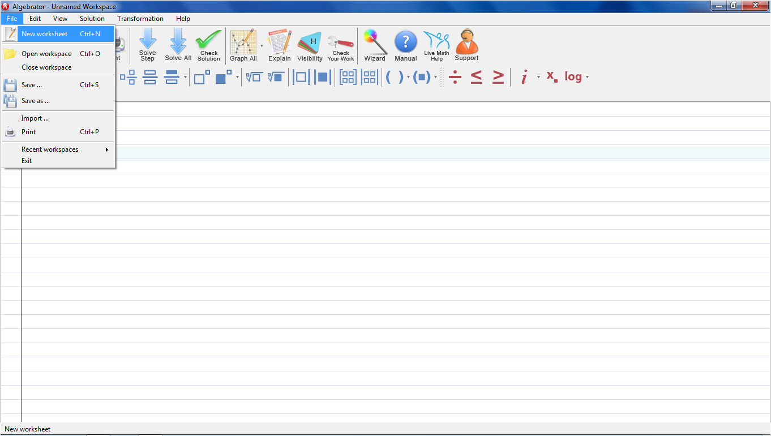Expand exponent templates dropdown arrow
Image resolution: width=771 pixels, height=436 pixels.
click(237, 77)
